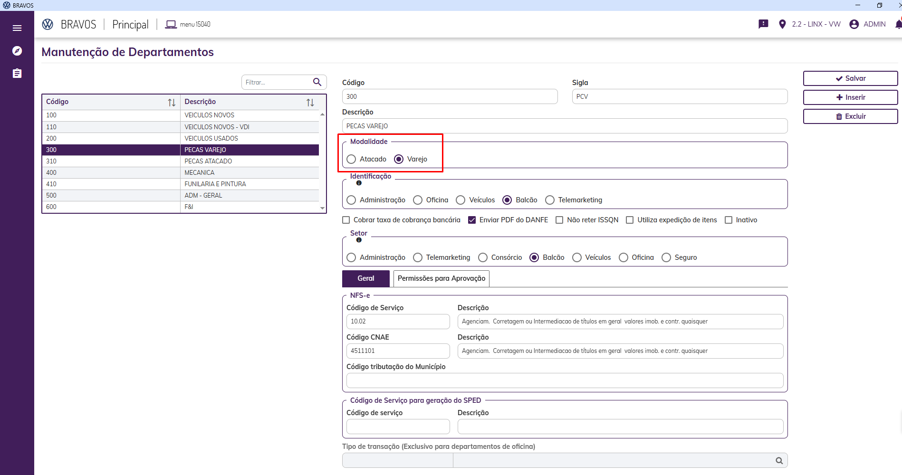Uncheck Enviar PDF do DANFE

pos(472,220)
